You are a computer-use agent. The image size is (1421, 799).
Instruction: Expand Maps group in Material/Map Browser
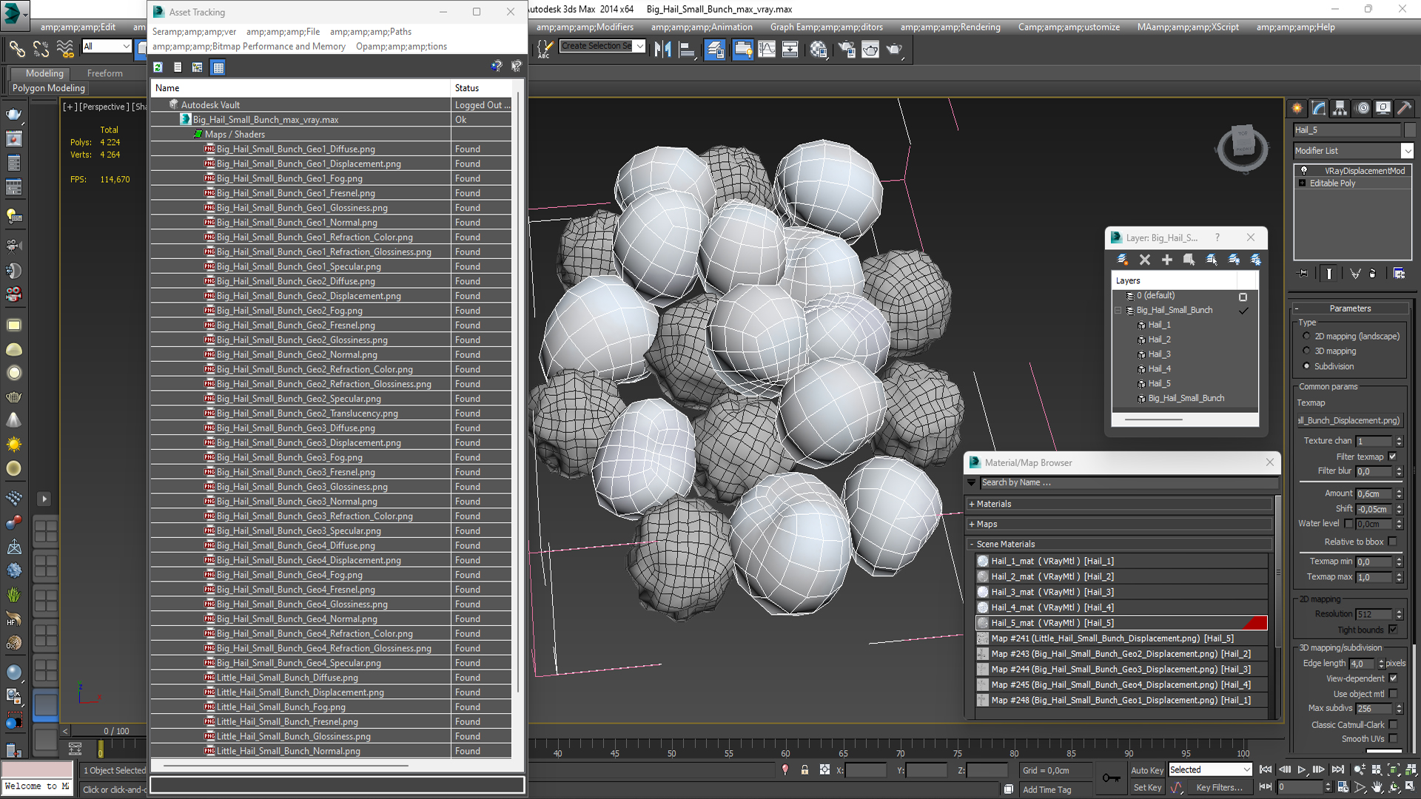pyautogui.click(x=972, y=524)
